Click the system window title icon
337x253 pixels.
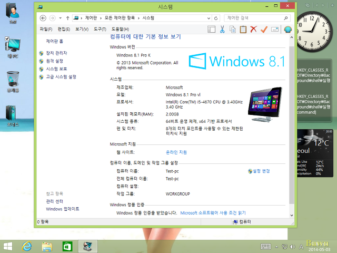point(40,7)
